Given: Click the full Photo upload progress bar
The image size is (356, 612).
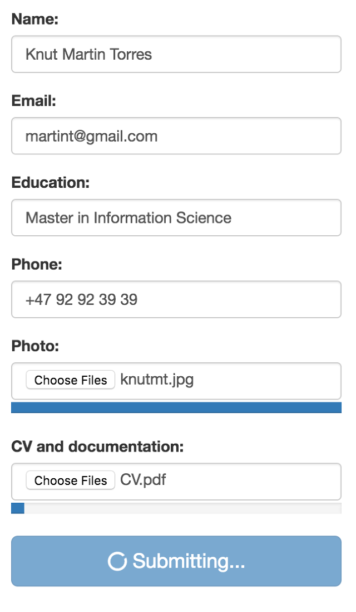Looking at the screenshot, I should point(176,407).
